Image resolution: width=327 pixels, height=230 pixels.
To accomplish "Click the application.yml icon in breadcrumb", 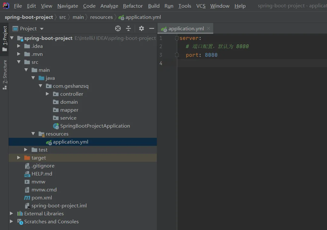I will 121,18.
